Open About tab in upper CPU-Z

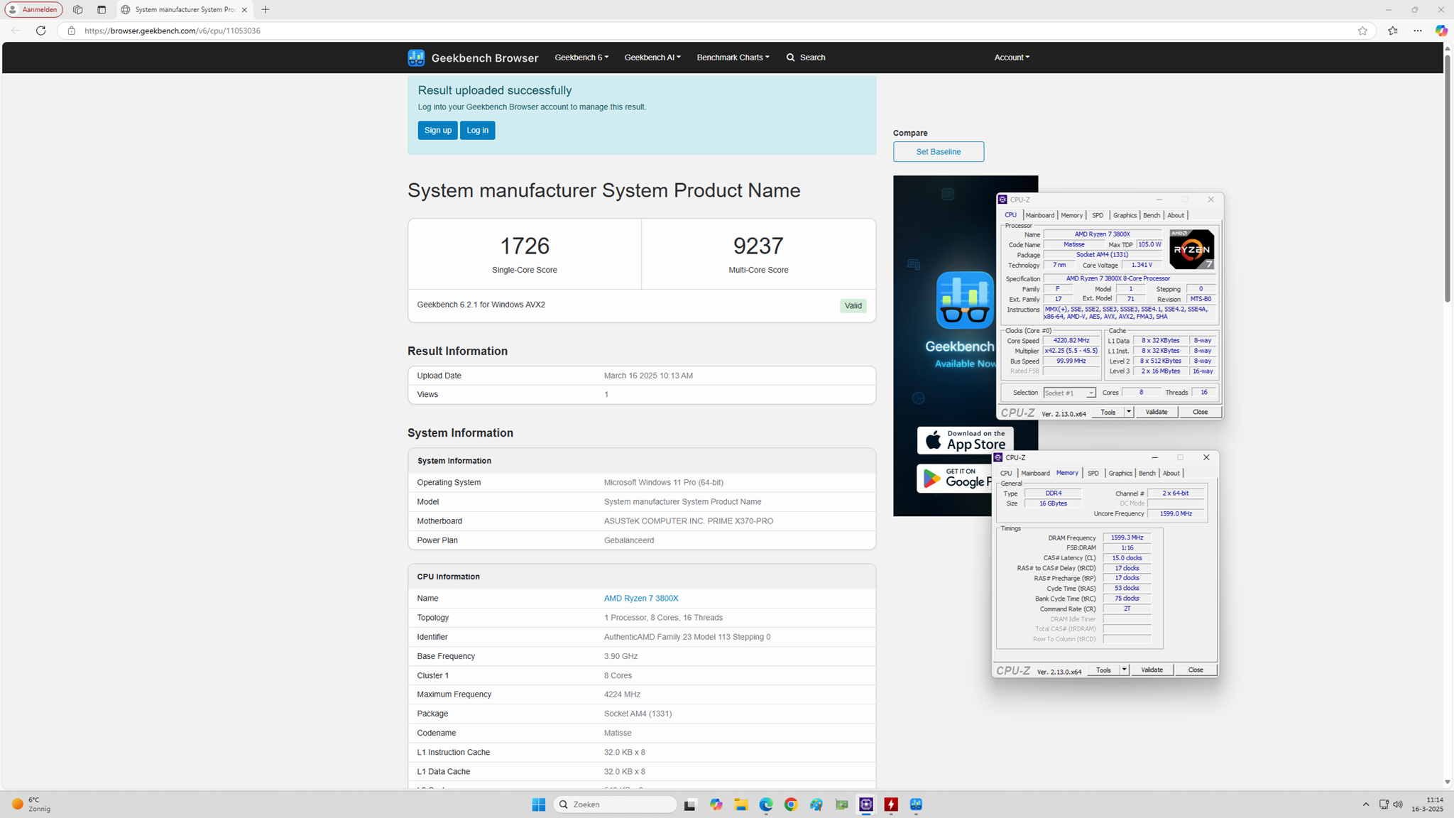(1176, 215)
